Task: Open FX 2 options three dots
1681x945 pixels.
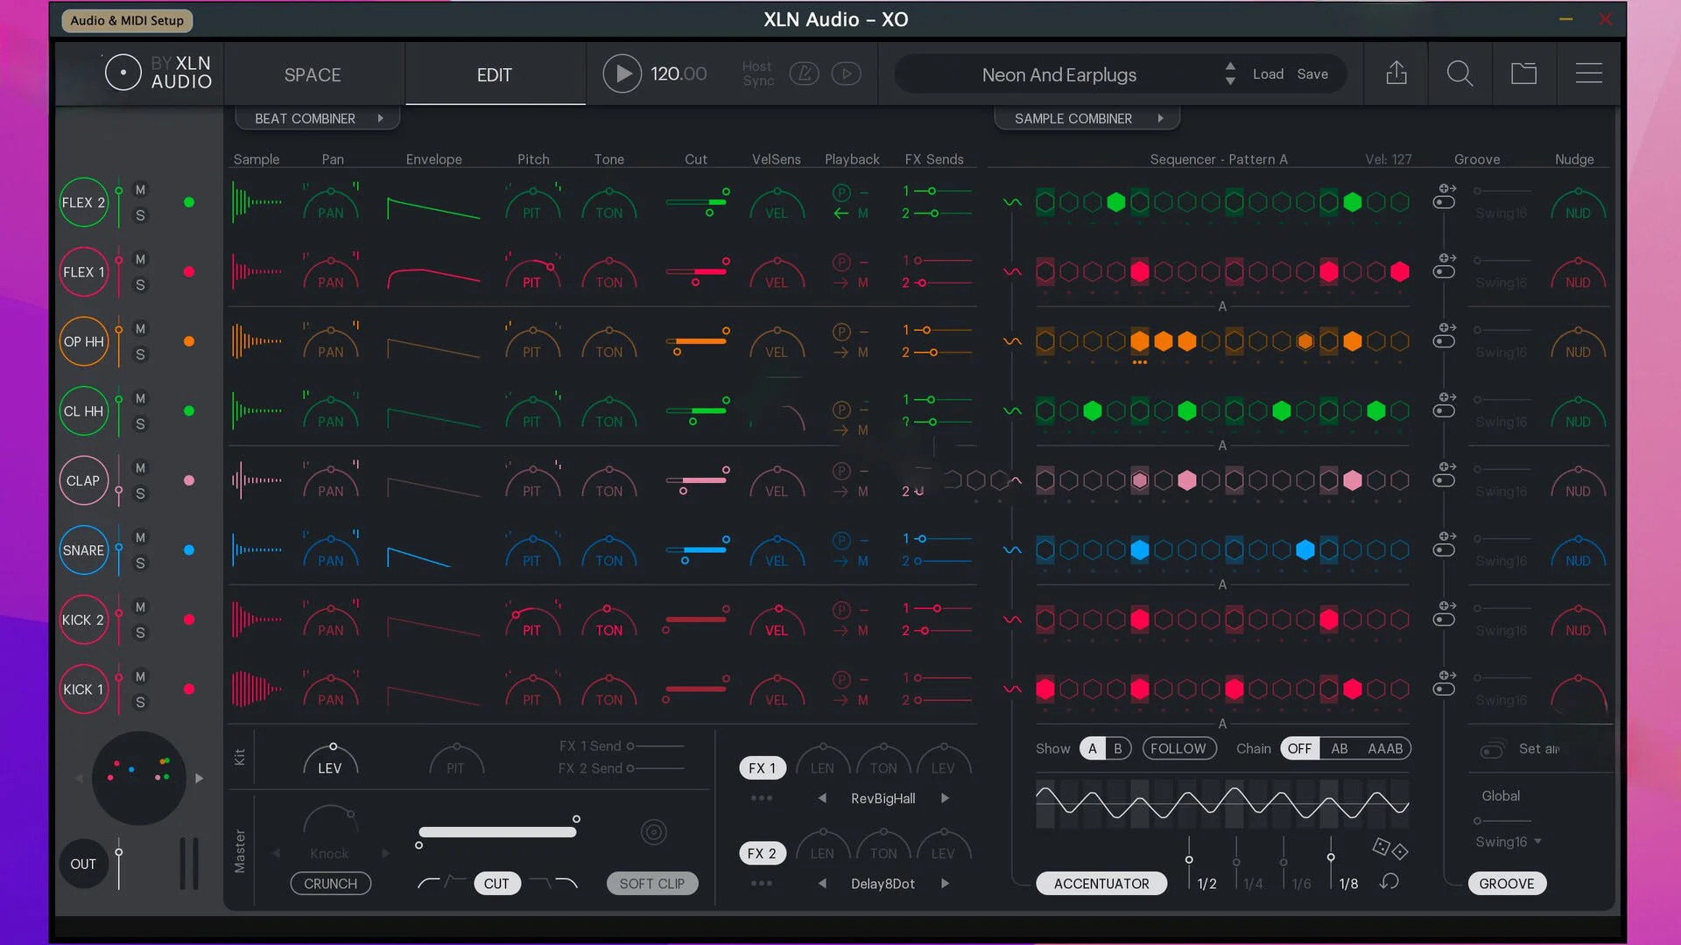Action: pyautogui.click(x=761, y=884)
